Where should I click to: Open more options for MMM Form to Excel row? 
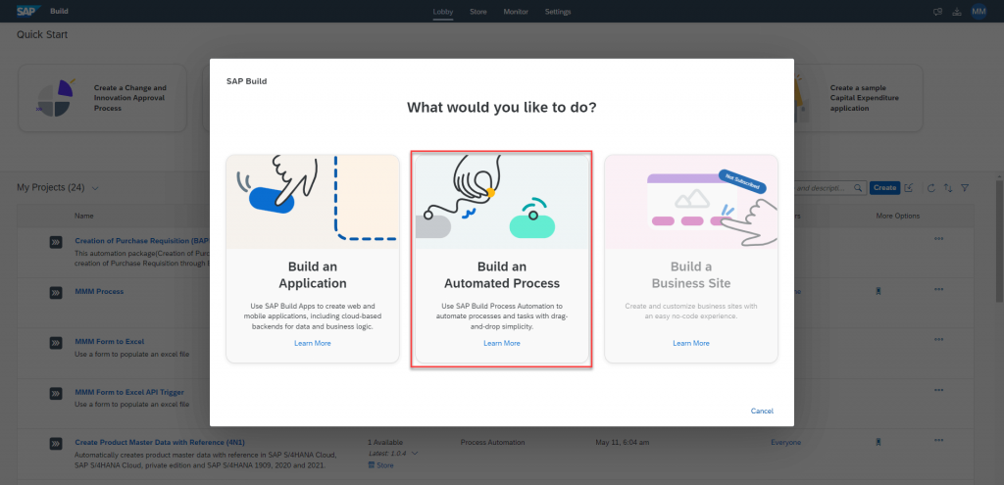(x=938, y=339)
